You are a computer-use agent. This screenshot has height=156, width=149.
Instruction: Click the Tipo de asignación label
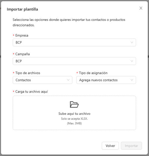tap(93, 73)
